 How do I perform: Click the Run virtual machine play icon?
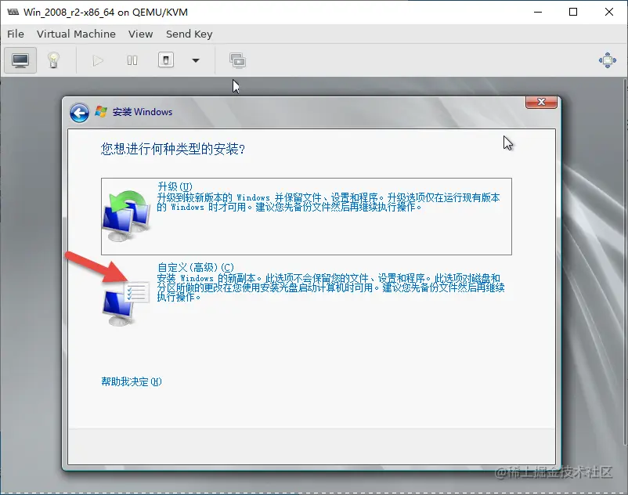coord(98,60)
